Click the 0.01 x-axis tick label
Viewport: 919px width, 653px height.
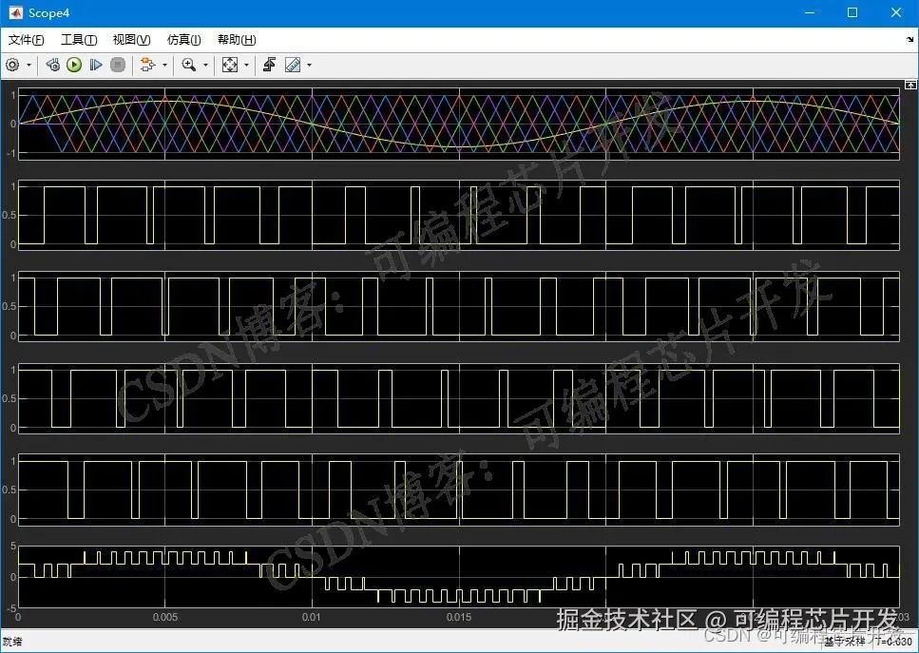click(312, 617)
